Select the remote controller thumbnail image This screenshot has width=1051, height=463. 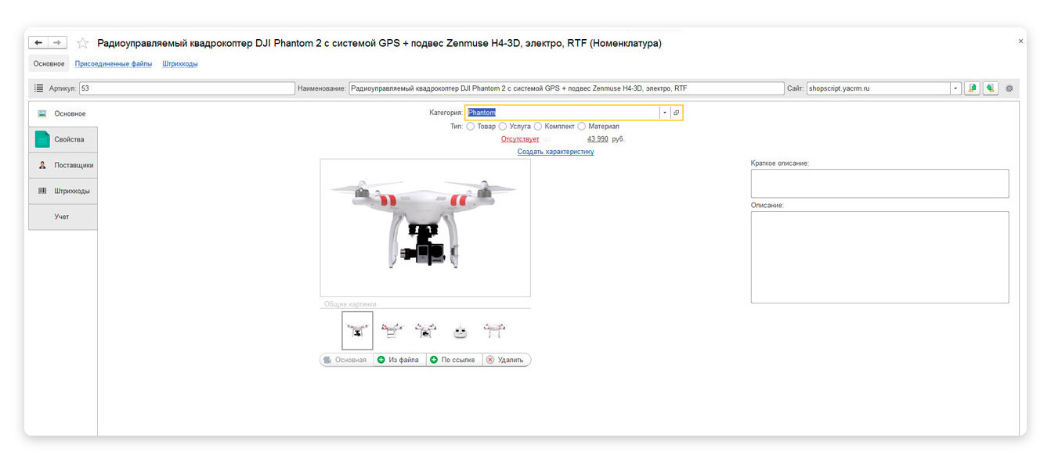tap(460, 331)
